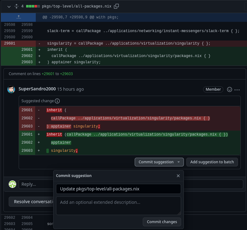This screenshot has height=230, width=247.
Task: Click line number 29604 at bottom
Action: (x=27, y=218)
